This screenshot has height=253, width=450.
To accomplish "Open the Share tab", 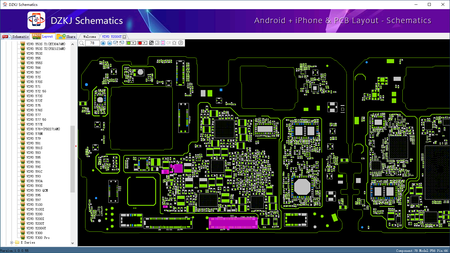I will tap(66, 37).
